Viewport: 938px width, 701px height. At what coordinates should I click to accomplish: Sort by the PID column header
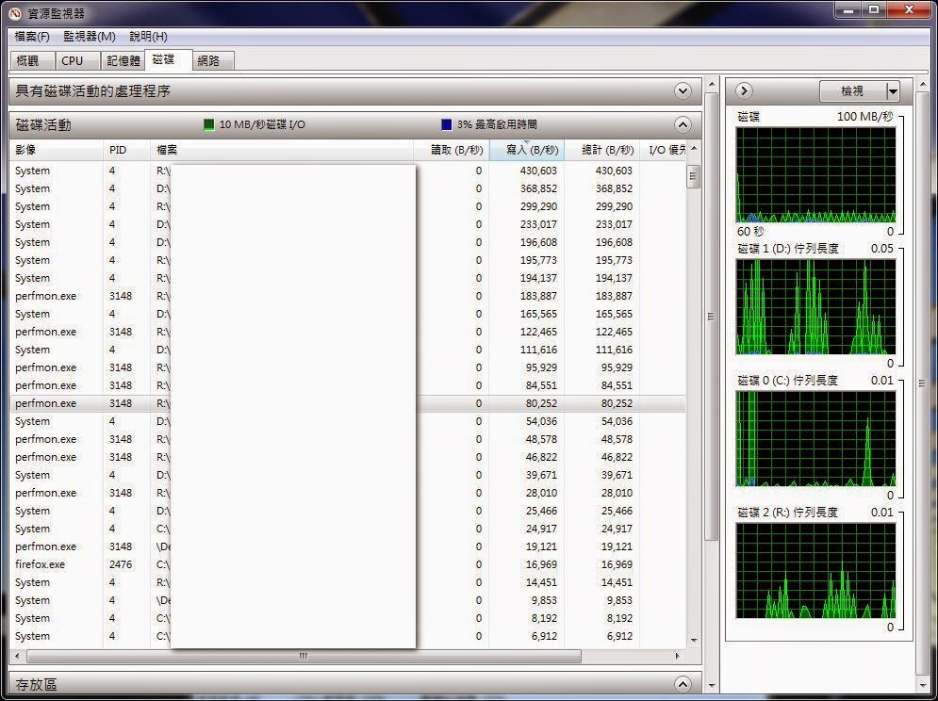pos(127,150)
